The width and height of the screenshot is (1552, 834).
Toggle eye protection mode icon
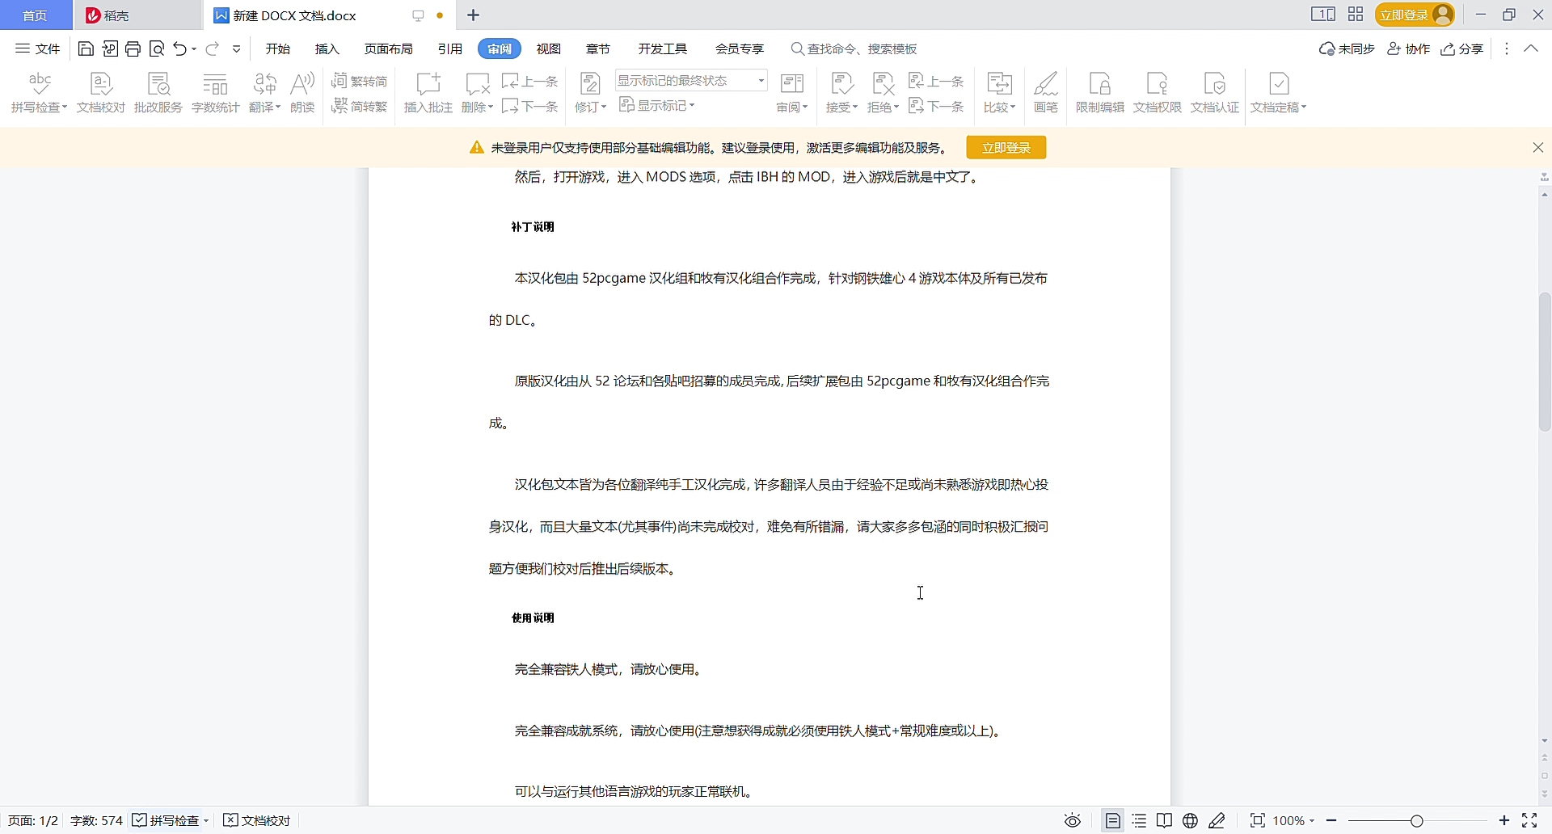point(1073,821)
